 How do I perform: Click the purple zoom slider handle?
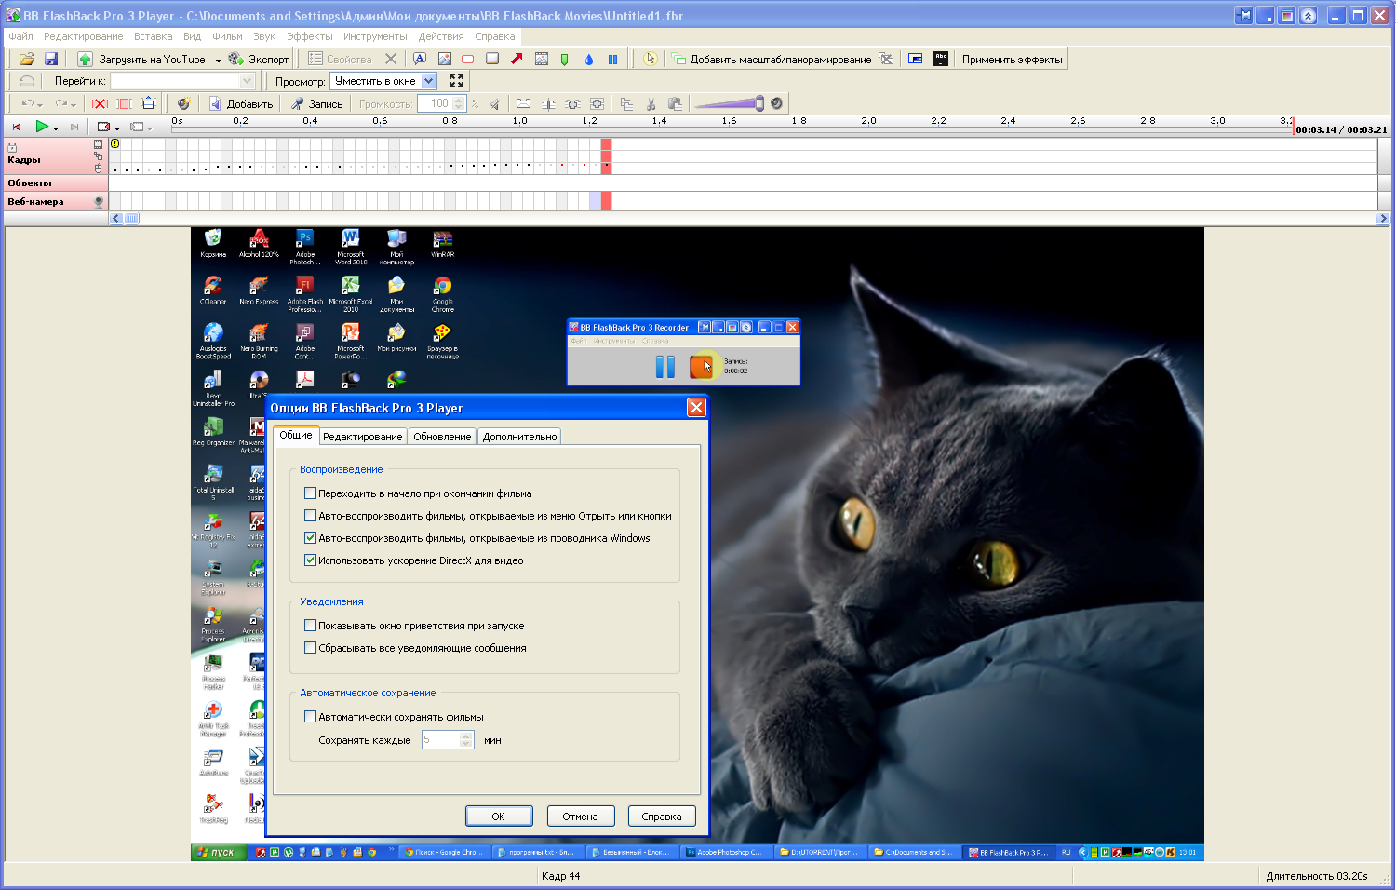759,103
